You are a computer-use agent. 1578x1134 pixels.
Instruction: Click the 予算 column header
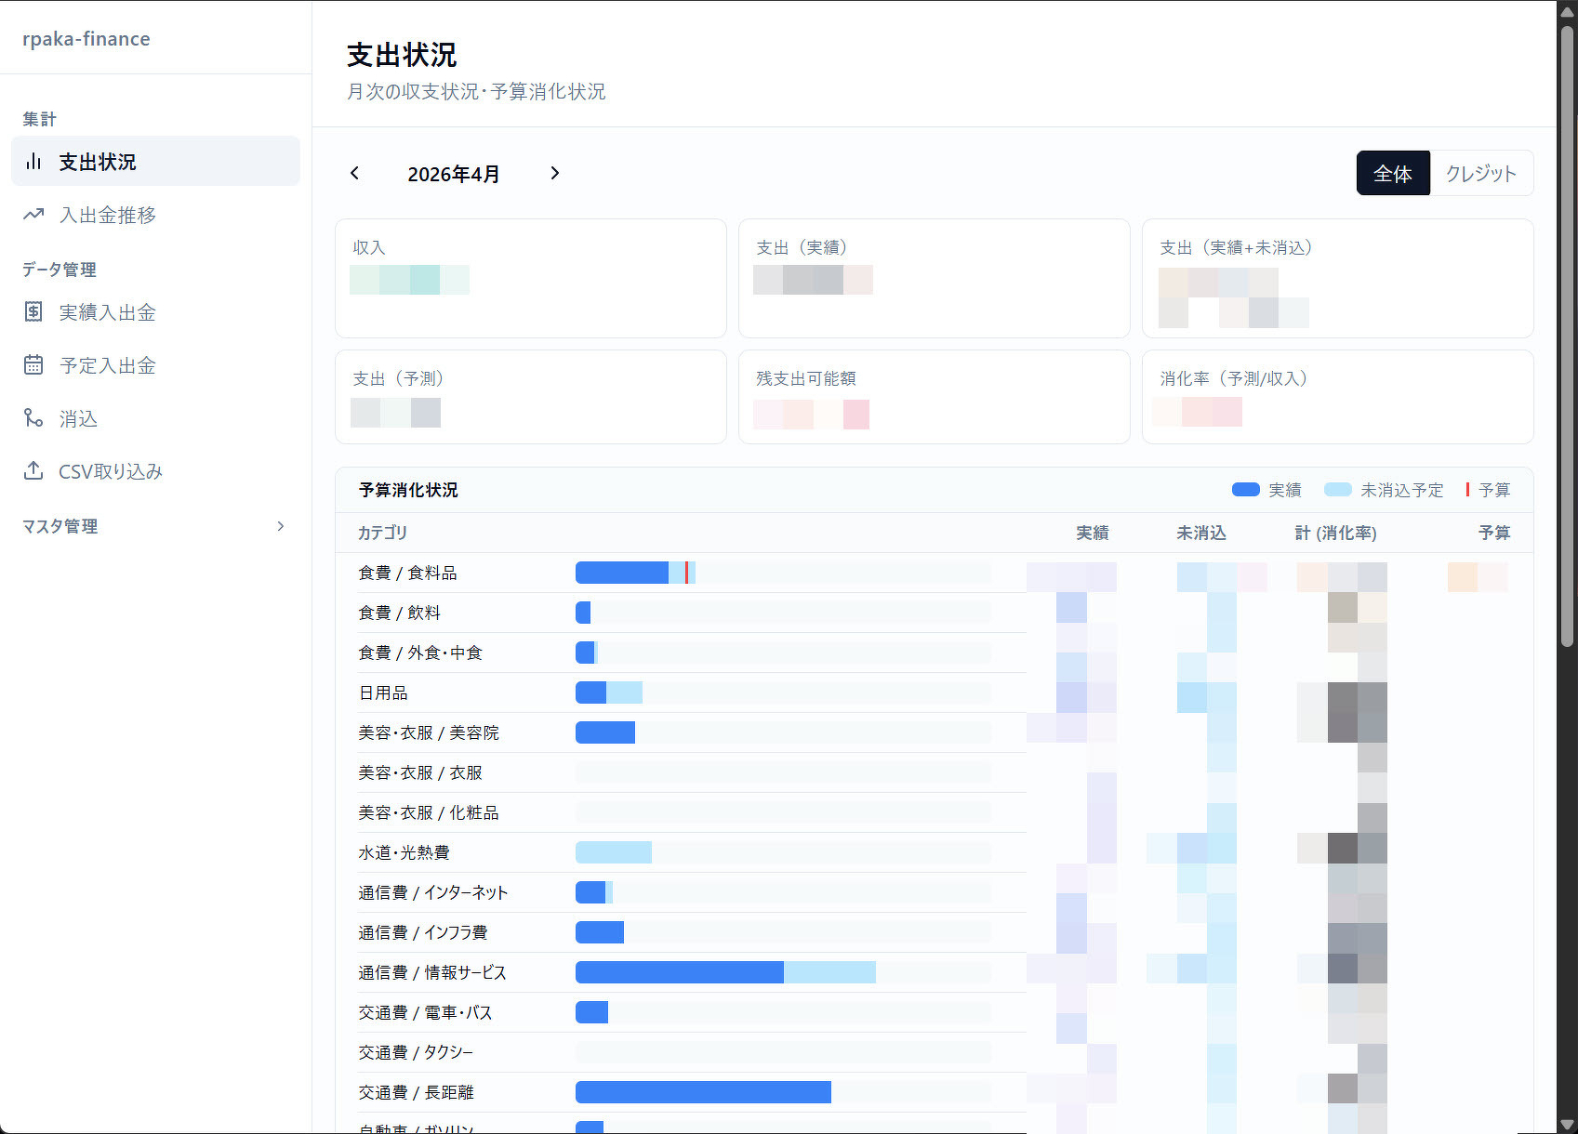[x=1494, y=533]
